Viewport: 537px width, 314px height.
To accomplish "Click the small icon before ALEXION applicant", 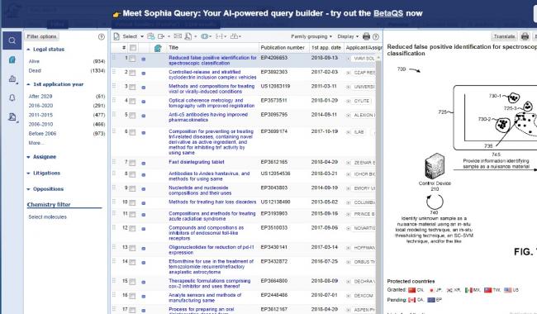I will (x=348, y=116).
